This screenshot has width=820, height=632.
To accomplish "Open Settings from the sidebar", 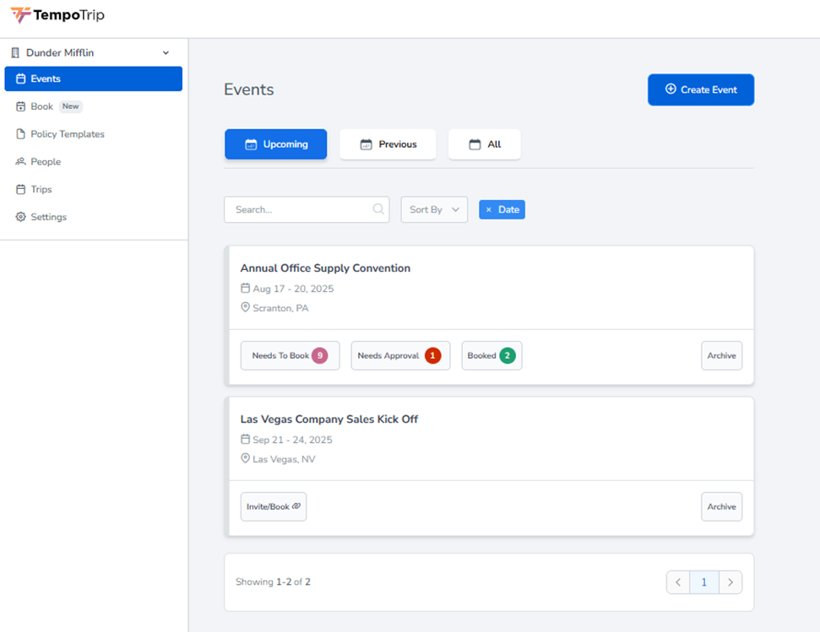I will [48, 217].
